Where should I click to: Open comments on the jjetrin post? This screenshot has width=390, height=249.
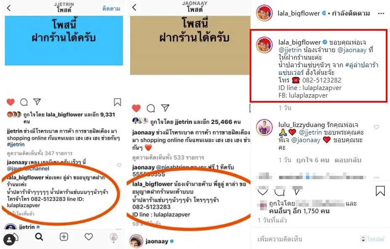click(x=24, y=102)
